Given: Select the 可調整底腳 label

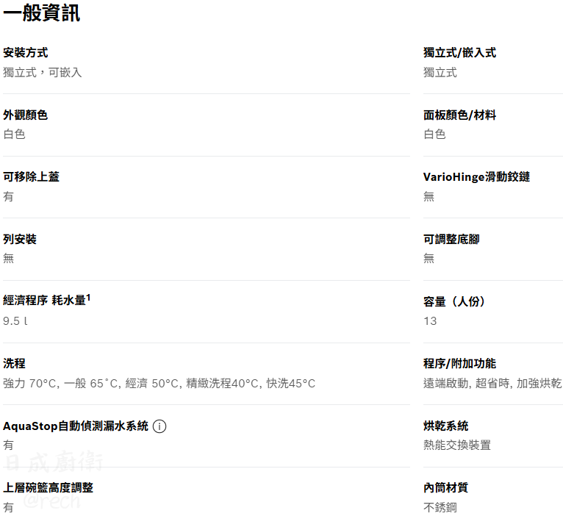Looking at the screenshot, I should (x=451, y=239).
